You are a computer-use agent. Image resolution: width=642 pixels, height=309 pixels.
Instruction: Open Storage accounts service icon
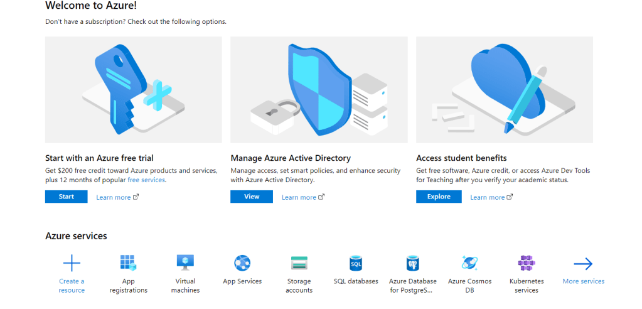(299, 263)
